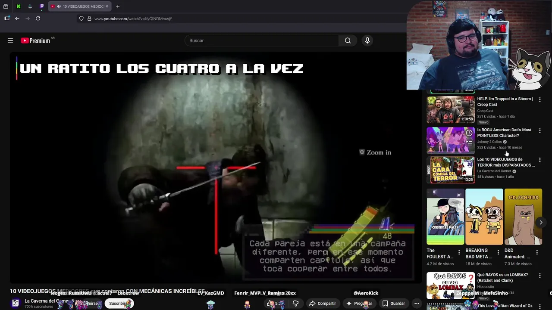Mute tab via speaker icon on YouTube tab
Viewport: 552px width, 310px height.
59,6
